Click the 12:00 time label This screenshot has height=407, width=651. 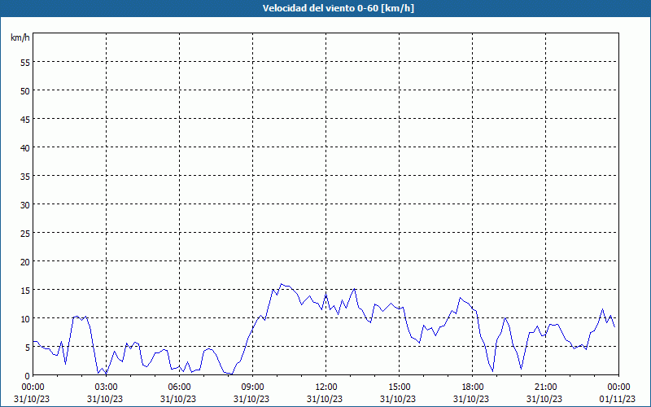326,387
